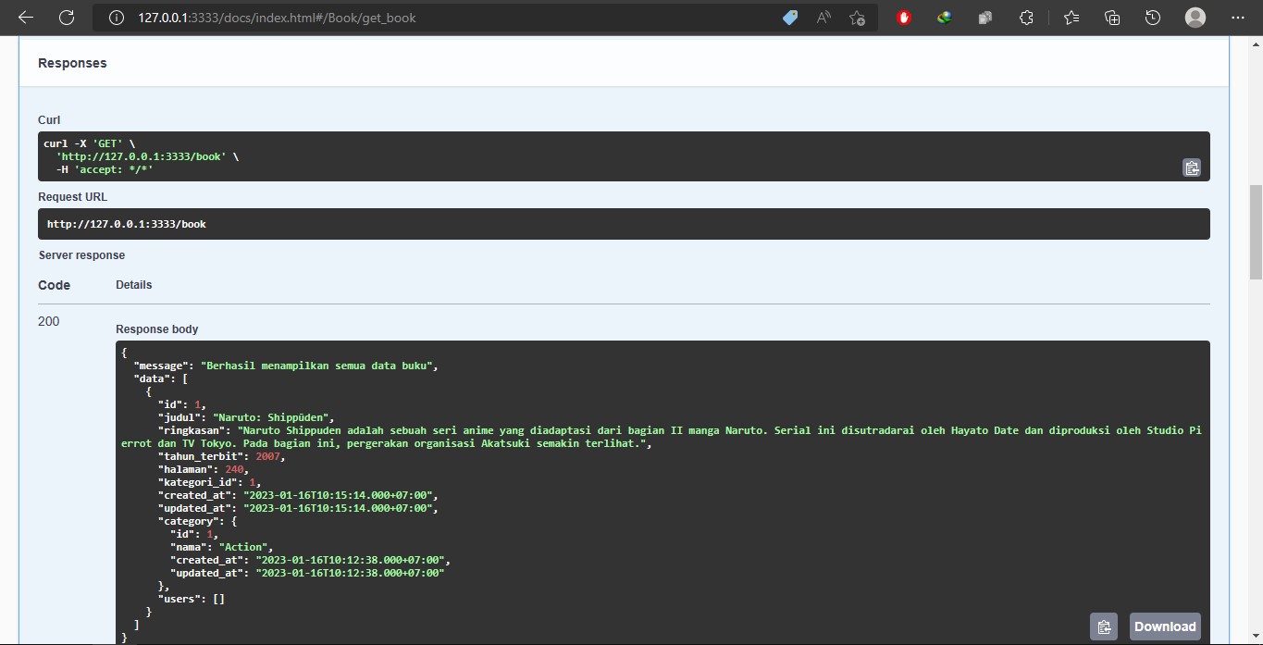This screenshot has height=645, width=1263.
Task: Click the page vertical scrollbar thumb
Action: 1255,231
